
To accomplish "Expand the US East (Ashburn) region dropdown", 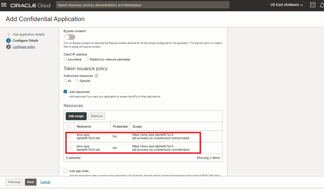I will 287,5.
